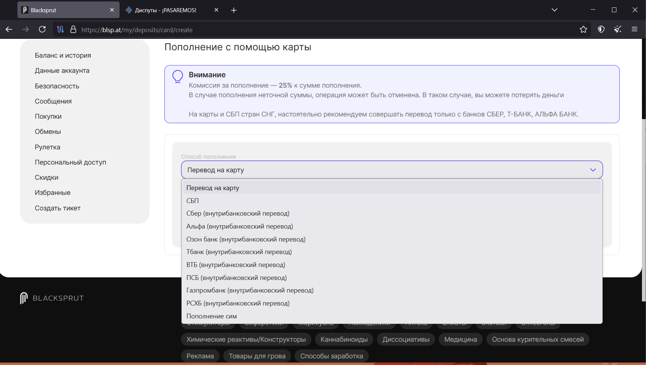Click the padlock site security icon
The width and height of the screenshot is (646, 365).
pyautogui.click(x=73, y=30)
